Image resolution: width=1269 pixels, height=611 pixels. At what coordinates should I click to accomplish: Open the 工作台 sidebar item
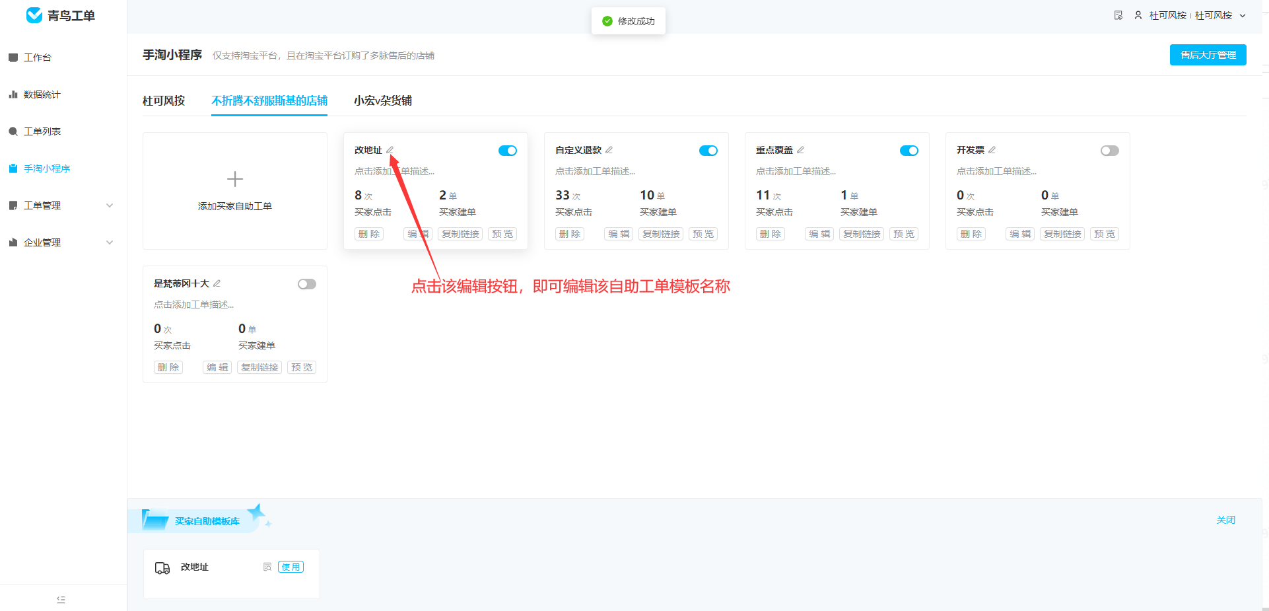point(63,57)
